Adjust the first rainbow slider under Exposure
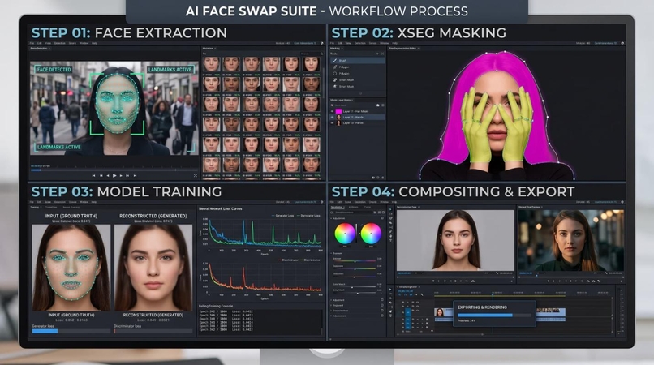 (355, 261)
